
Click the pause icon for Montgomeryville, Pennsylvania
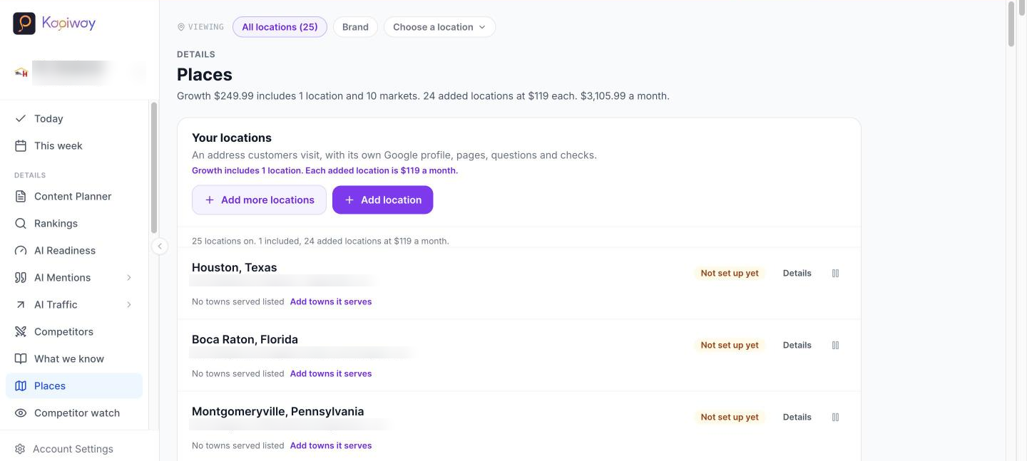coord(835,417)
